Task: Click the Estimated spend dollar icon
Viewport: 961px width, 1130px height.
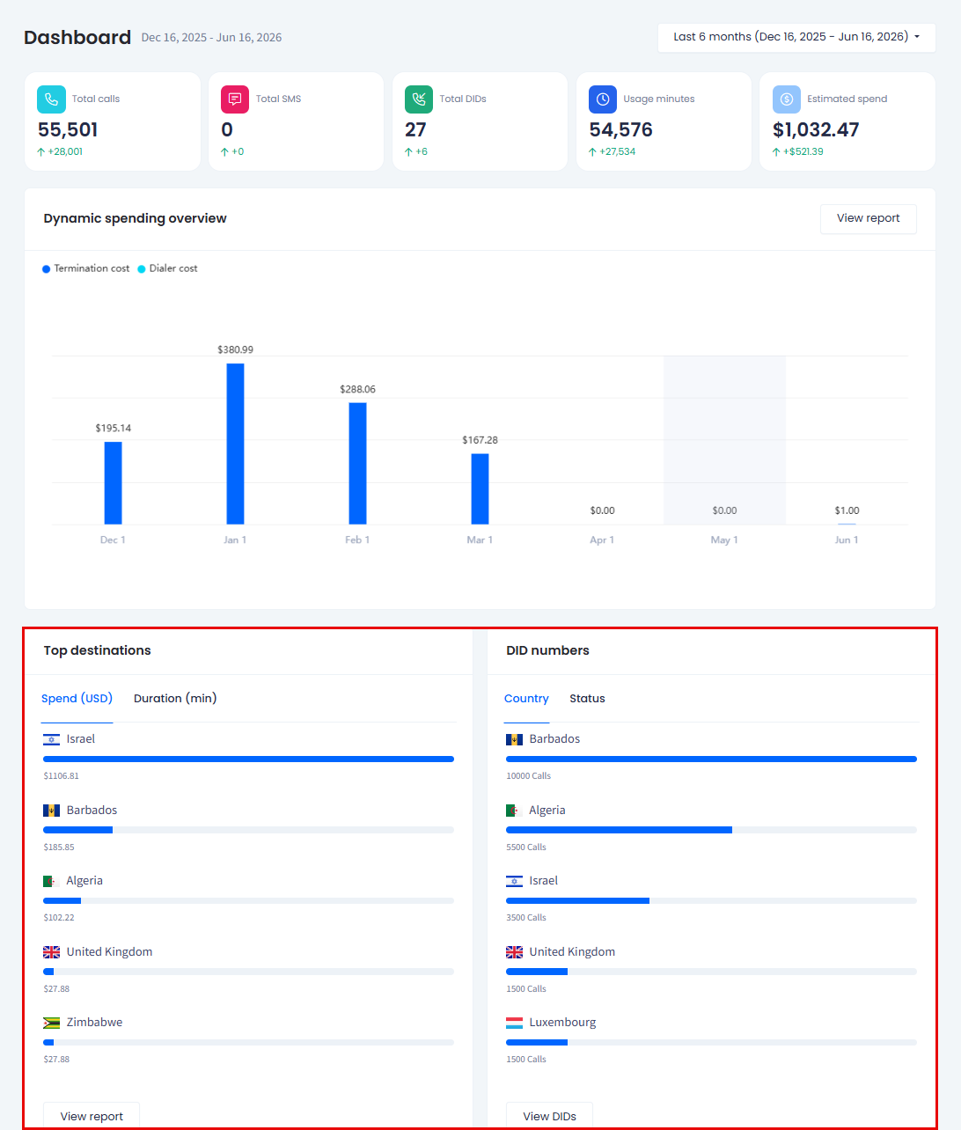Action: coord(787,99)
